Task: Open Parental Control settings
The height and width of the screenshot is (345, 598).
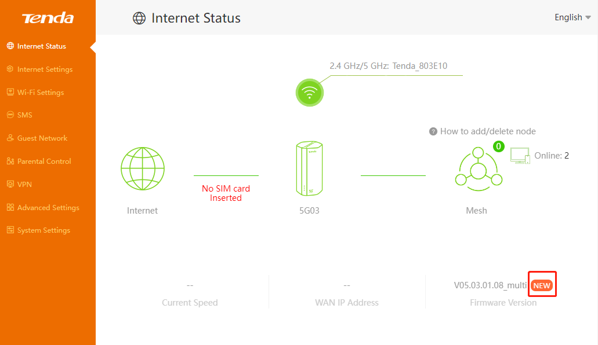Action: coord(44,162)
